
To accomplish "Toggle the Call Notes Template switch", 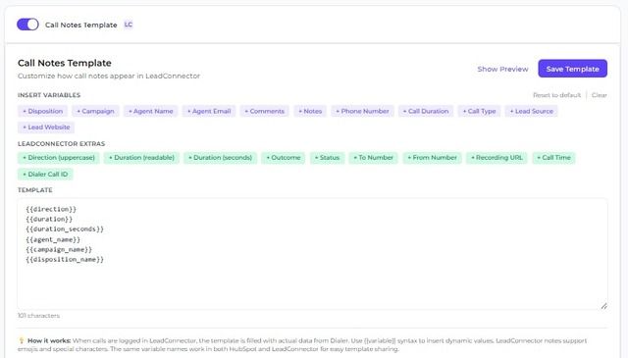I will [x=27, y=25].
